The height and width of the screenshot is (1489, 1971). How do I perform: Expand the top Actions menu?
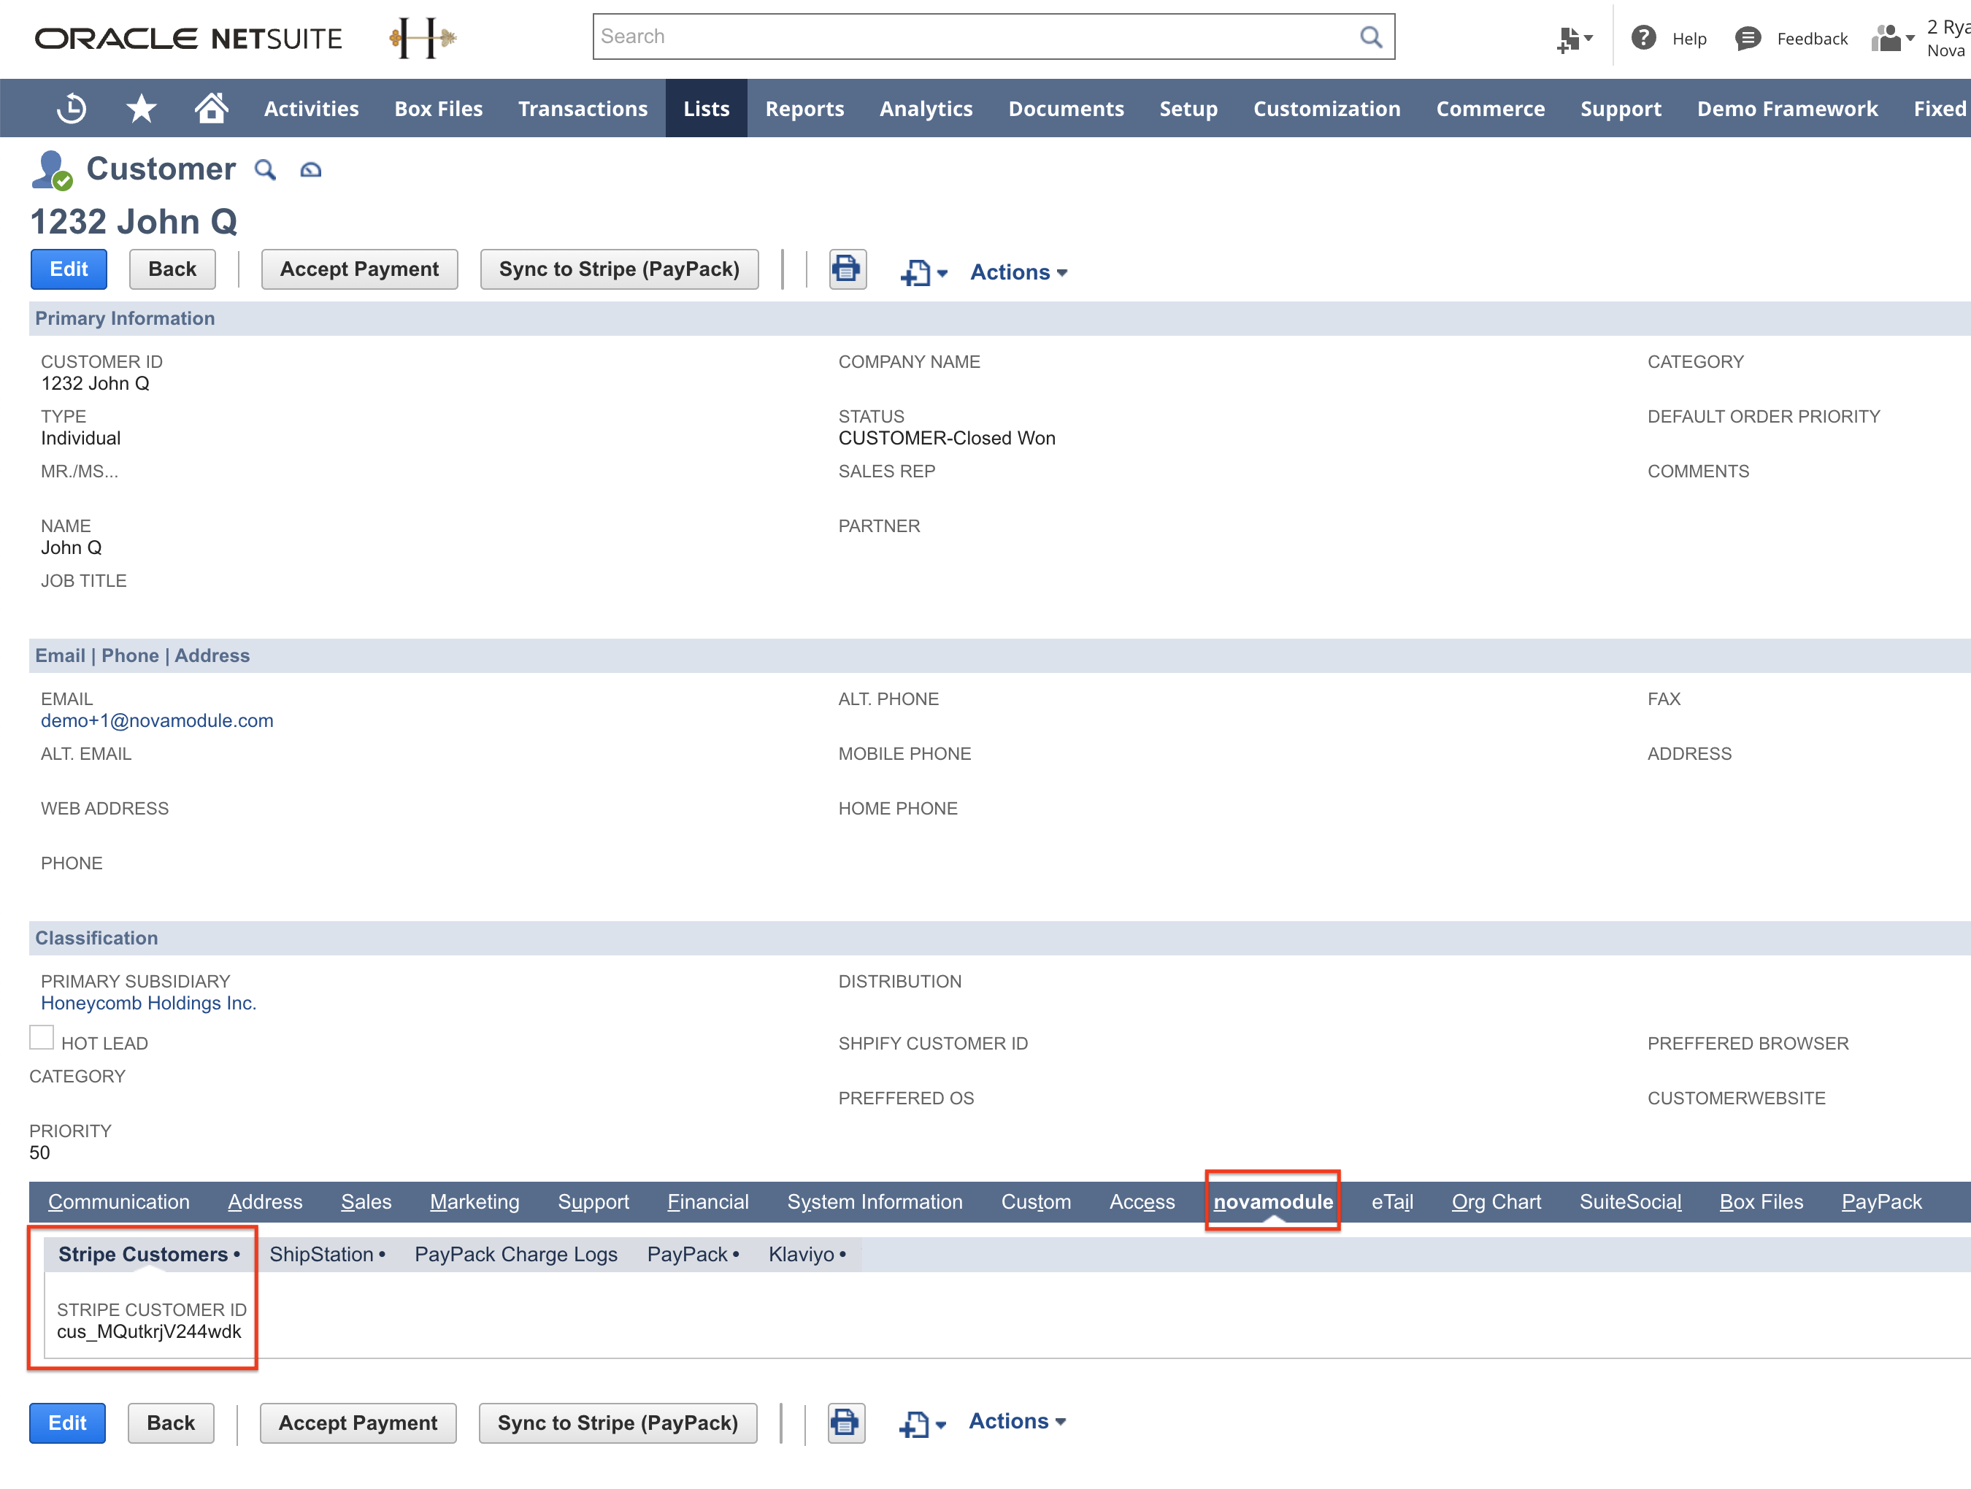click(1018, 272)
